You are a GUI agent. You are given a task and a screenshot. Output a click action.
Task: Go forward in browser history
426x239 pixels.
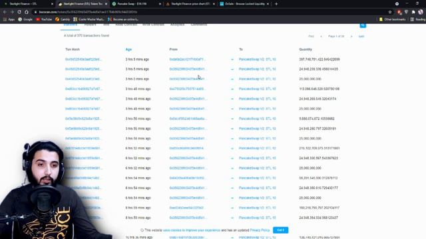(x=12, y=12)
